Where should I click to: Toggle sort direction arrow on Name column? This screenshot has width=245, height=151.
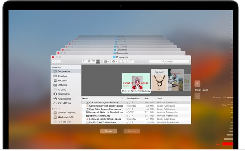coord(122,98)
